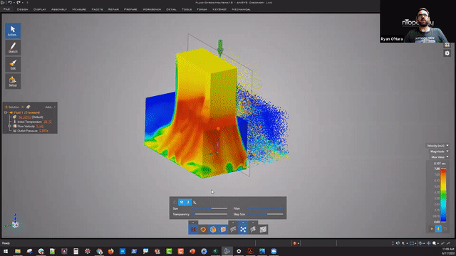Click the Undo arrow in title bar
This screenshot has width=456, height=256.
point(9,3)
